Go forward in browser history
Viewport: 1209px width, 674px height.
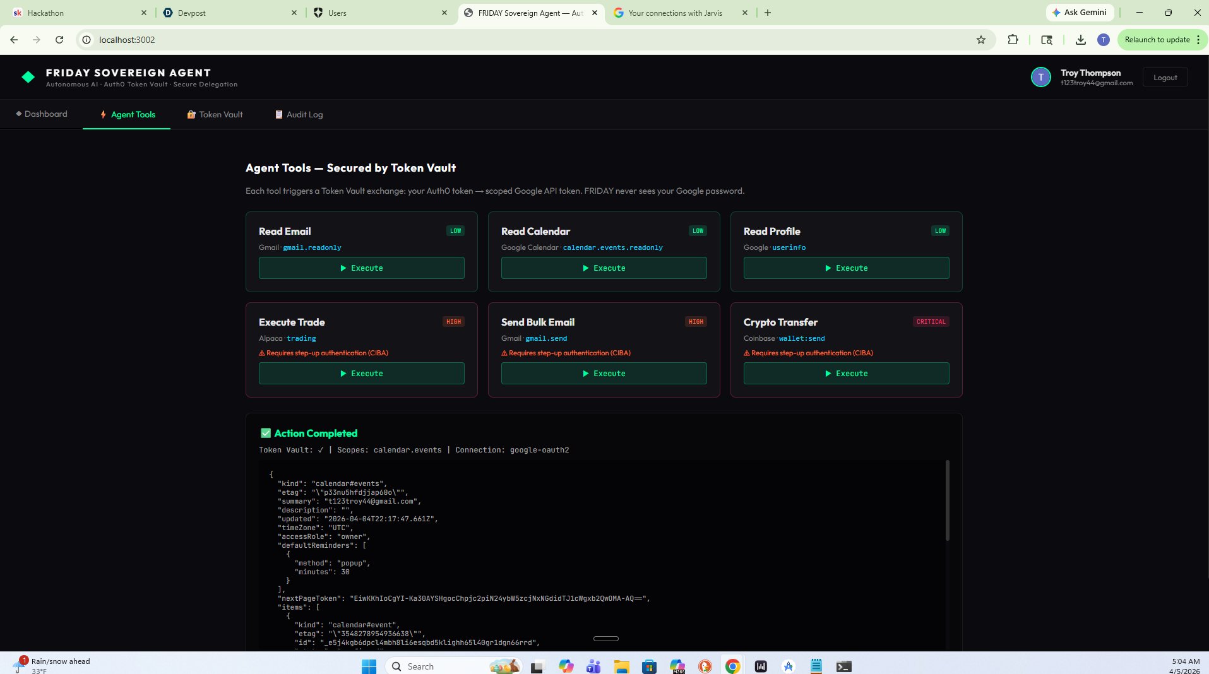tap(37, 40)
